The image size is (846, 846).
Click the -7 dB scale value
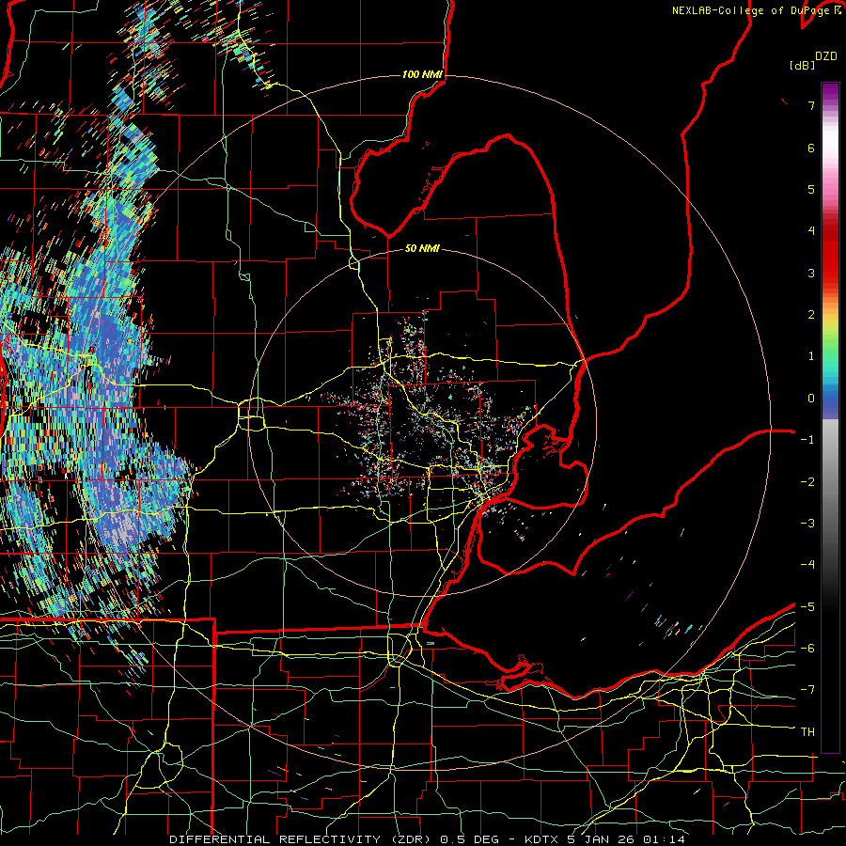point(807,690)
